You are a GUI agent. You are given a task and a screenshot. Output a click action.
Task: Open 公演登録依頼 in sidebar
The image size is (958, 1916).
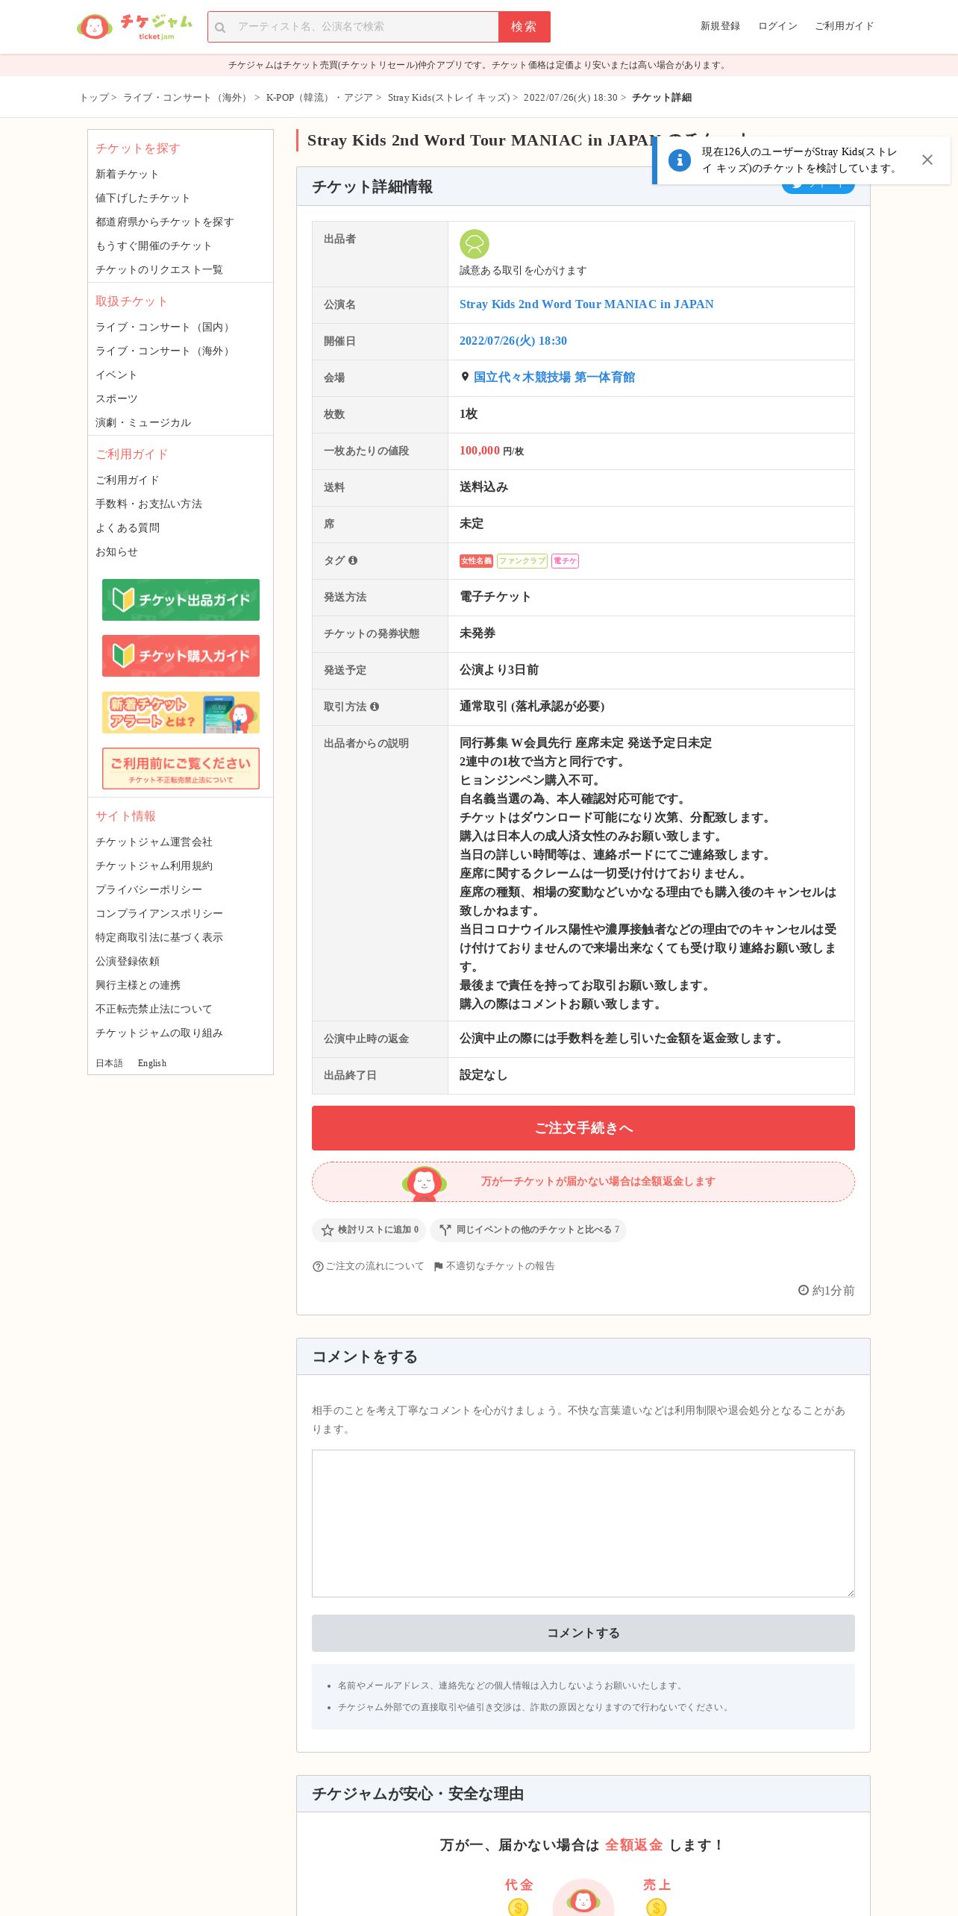(x=128, y=962)
